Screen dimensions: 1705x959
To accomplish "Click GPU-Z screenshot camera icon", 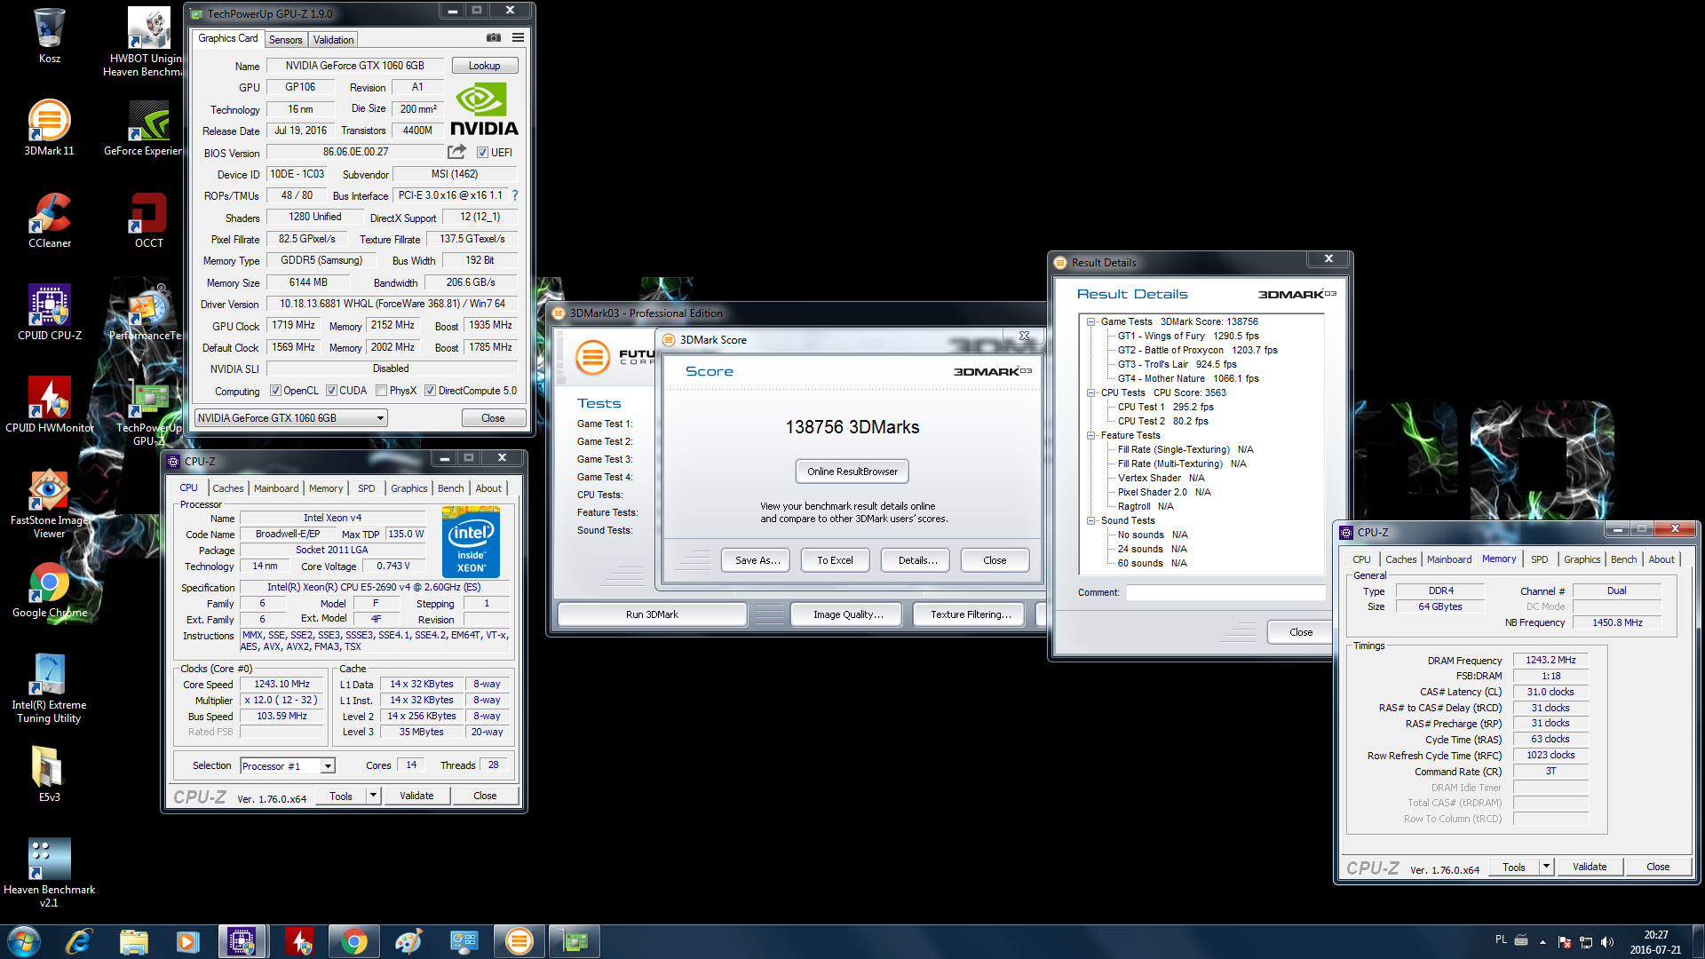I will tap(494, 38).
